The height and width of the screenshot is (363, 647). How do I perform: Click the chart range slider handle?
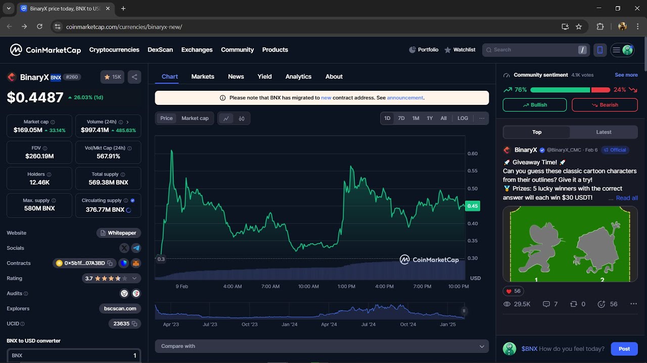[x=464, y=311]
